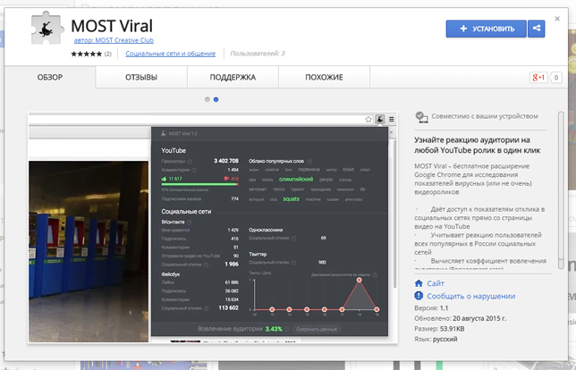Image resolution: width=576 pixels, height=370 pixels.
Task: Click the MOST Viral 1.0 popup header logo
Action: click(x=164, y=134)
